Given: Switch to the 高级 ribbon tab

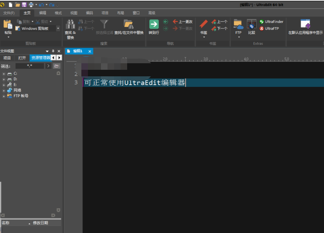Looking at the screenshot, I should point(152,13).
